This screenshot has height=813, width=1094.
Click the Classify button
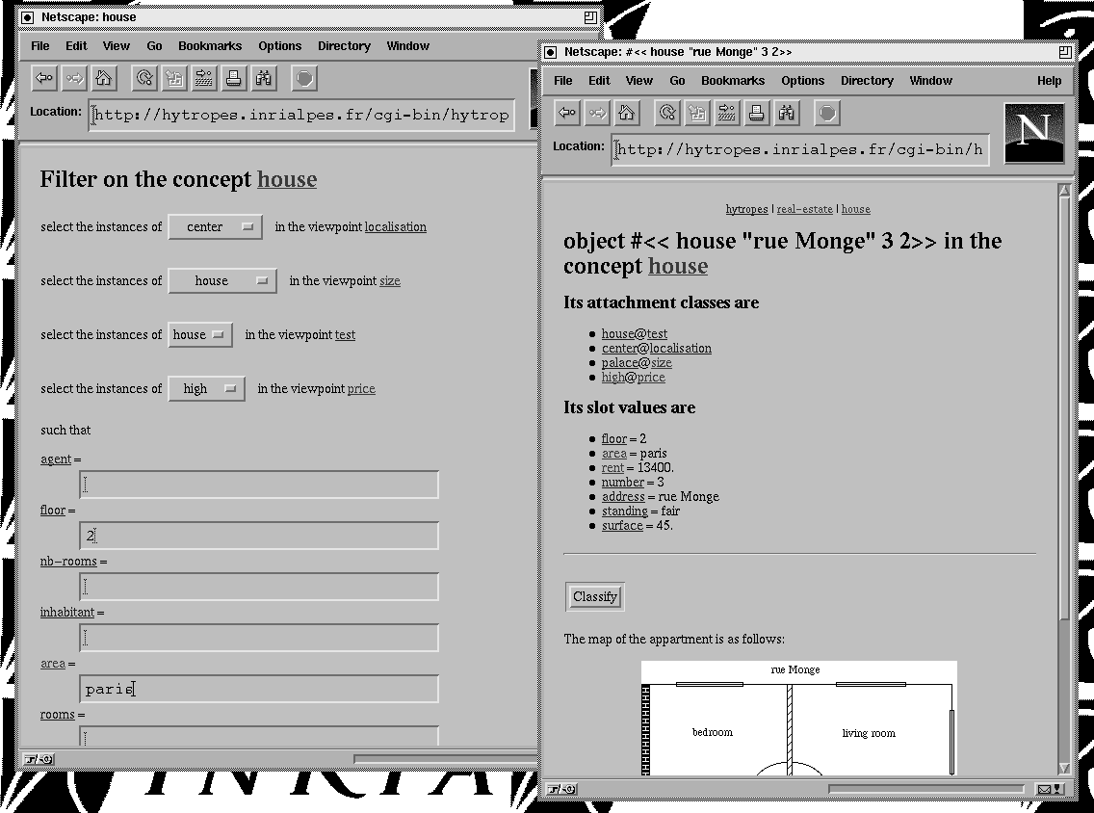(x=594, y=596)
